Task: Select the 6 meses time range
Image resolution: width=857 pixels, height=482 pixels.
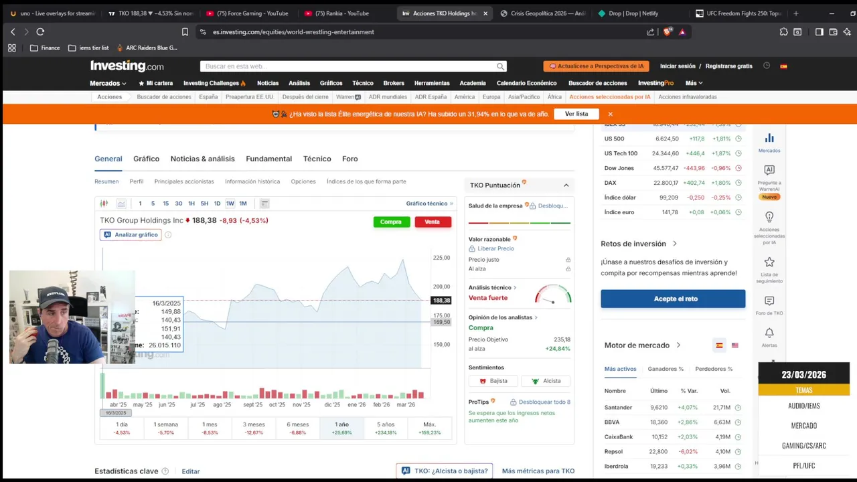Action: (x=297, y=428)
